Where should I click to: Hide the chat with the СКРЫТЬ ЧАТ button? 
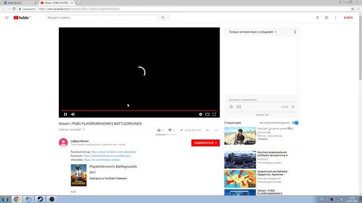tap(262, 114)
